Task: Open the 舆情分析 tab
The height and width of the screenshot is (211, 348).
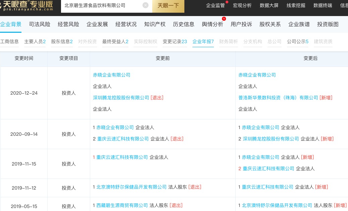Action: 213,24
